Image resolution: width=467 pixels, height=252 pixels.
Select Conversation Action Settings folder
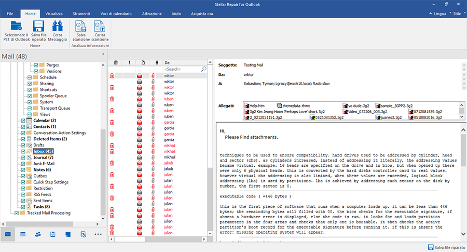point(60,133)
